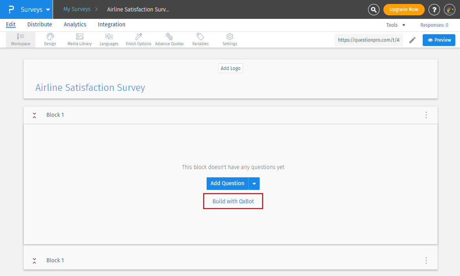
Task: Click the pencil icon to edit survey URL
Action: pyautogui.click(x=412, y=40)
